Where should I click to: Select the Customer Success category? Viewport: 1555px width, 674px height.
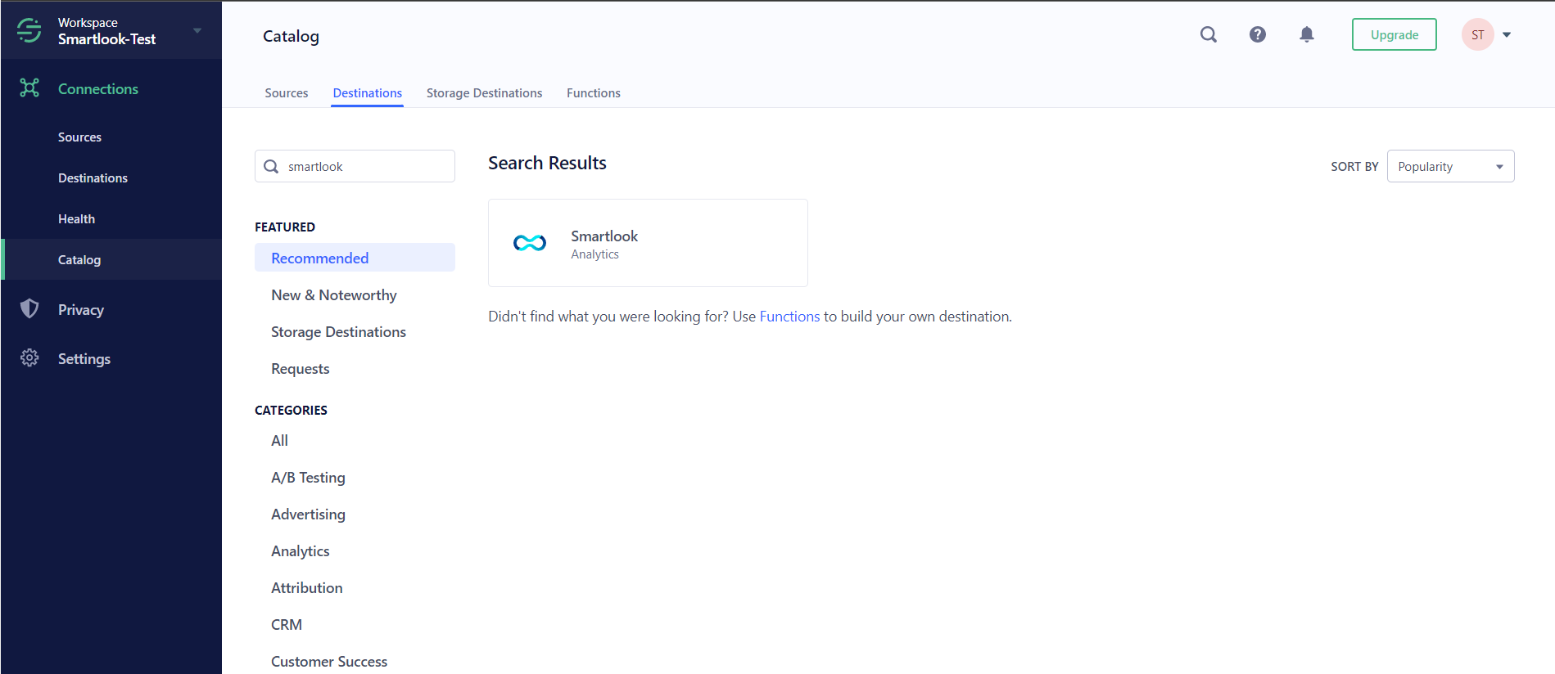(329, 662)
